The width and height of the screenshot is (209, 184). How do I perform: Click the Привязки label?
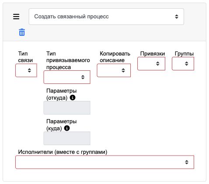[x=153, y=54]
